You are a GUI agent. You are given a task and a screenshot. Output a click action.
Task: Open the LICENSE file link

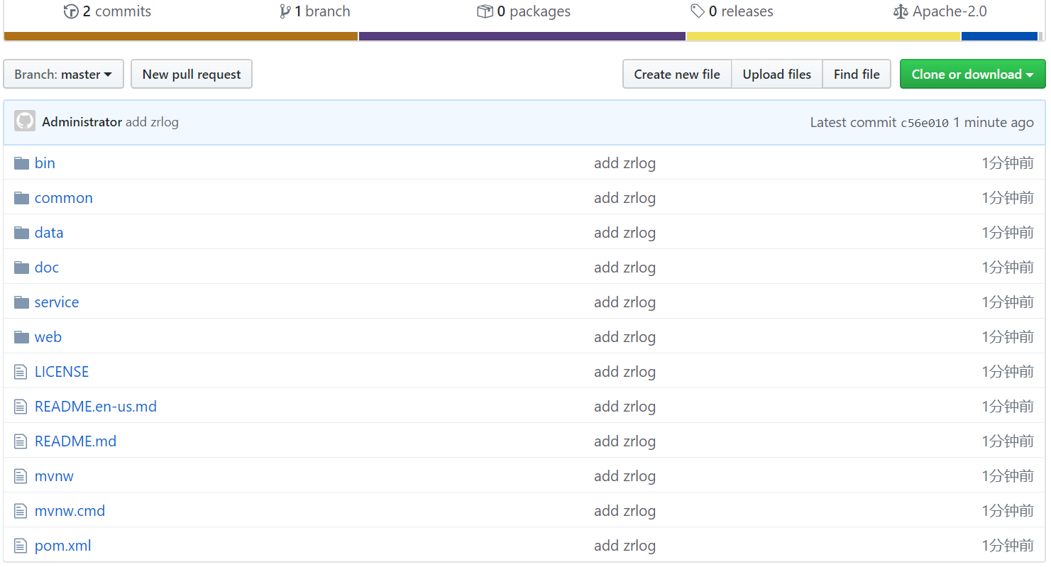[62, 372]
